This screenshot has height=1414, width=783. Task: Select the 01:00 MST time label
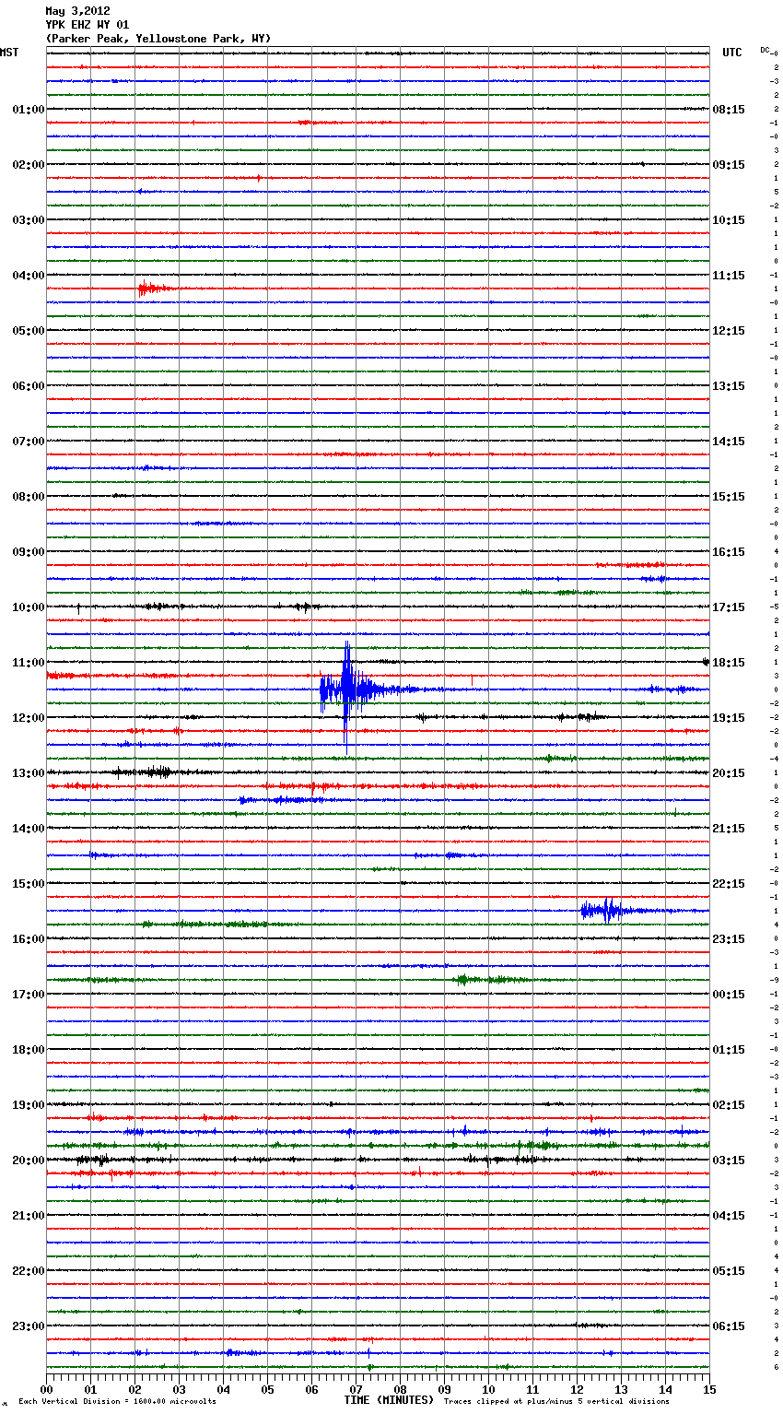pyautogui.click(x=29, y=109)
